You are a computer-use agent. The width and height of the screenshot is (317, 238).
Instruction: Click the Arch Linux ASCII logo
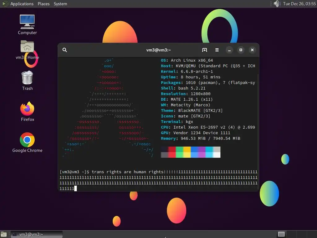click(108, 108)
